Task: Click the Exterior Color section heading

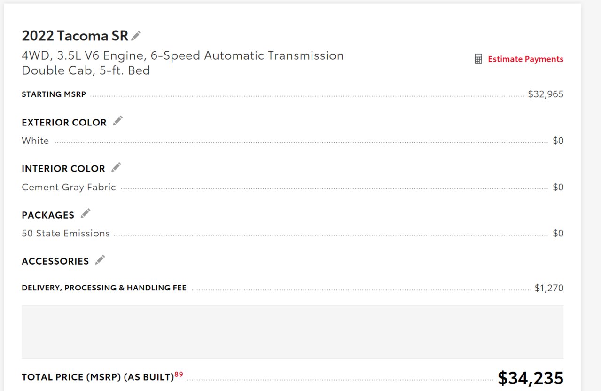Action: pos(64,122)
